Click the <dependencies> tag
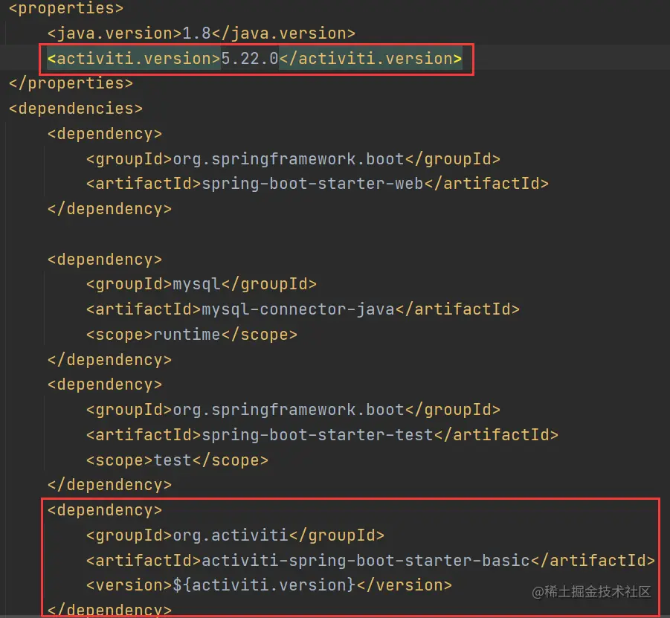This screenshot has width=670, height=618. pos(74,109)
